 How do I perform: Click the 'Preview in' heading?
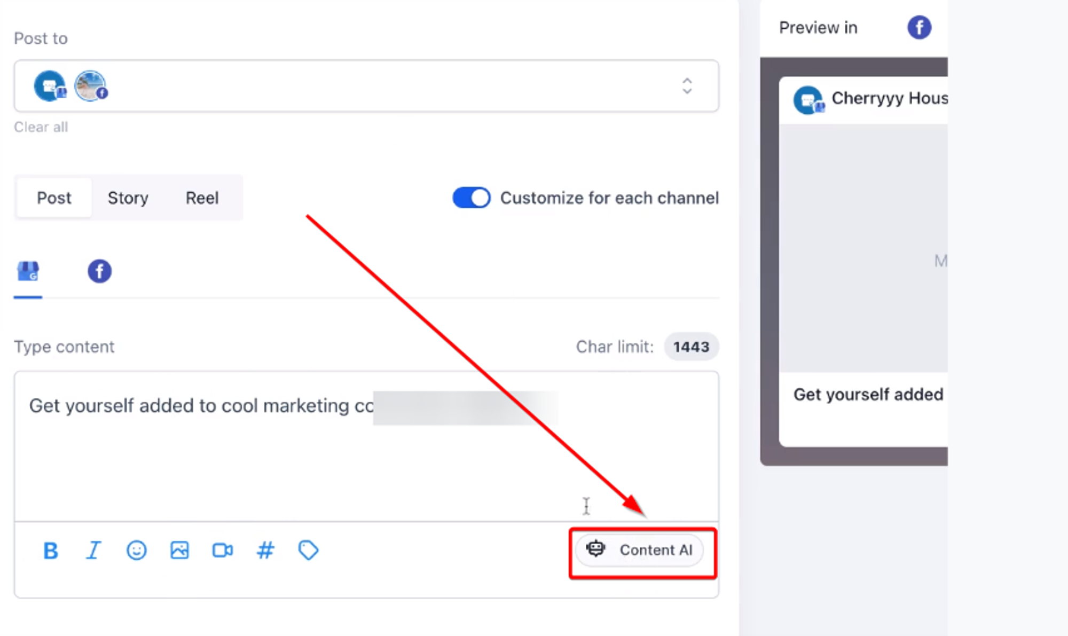pos(818,27)
